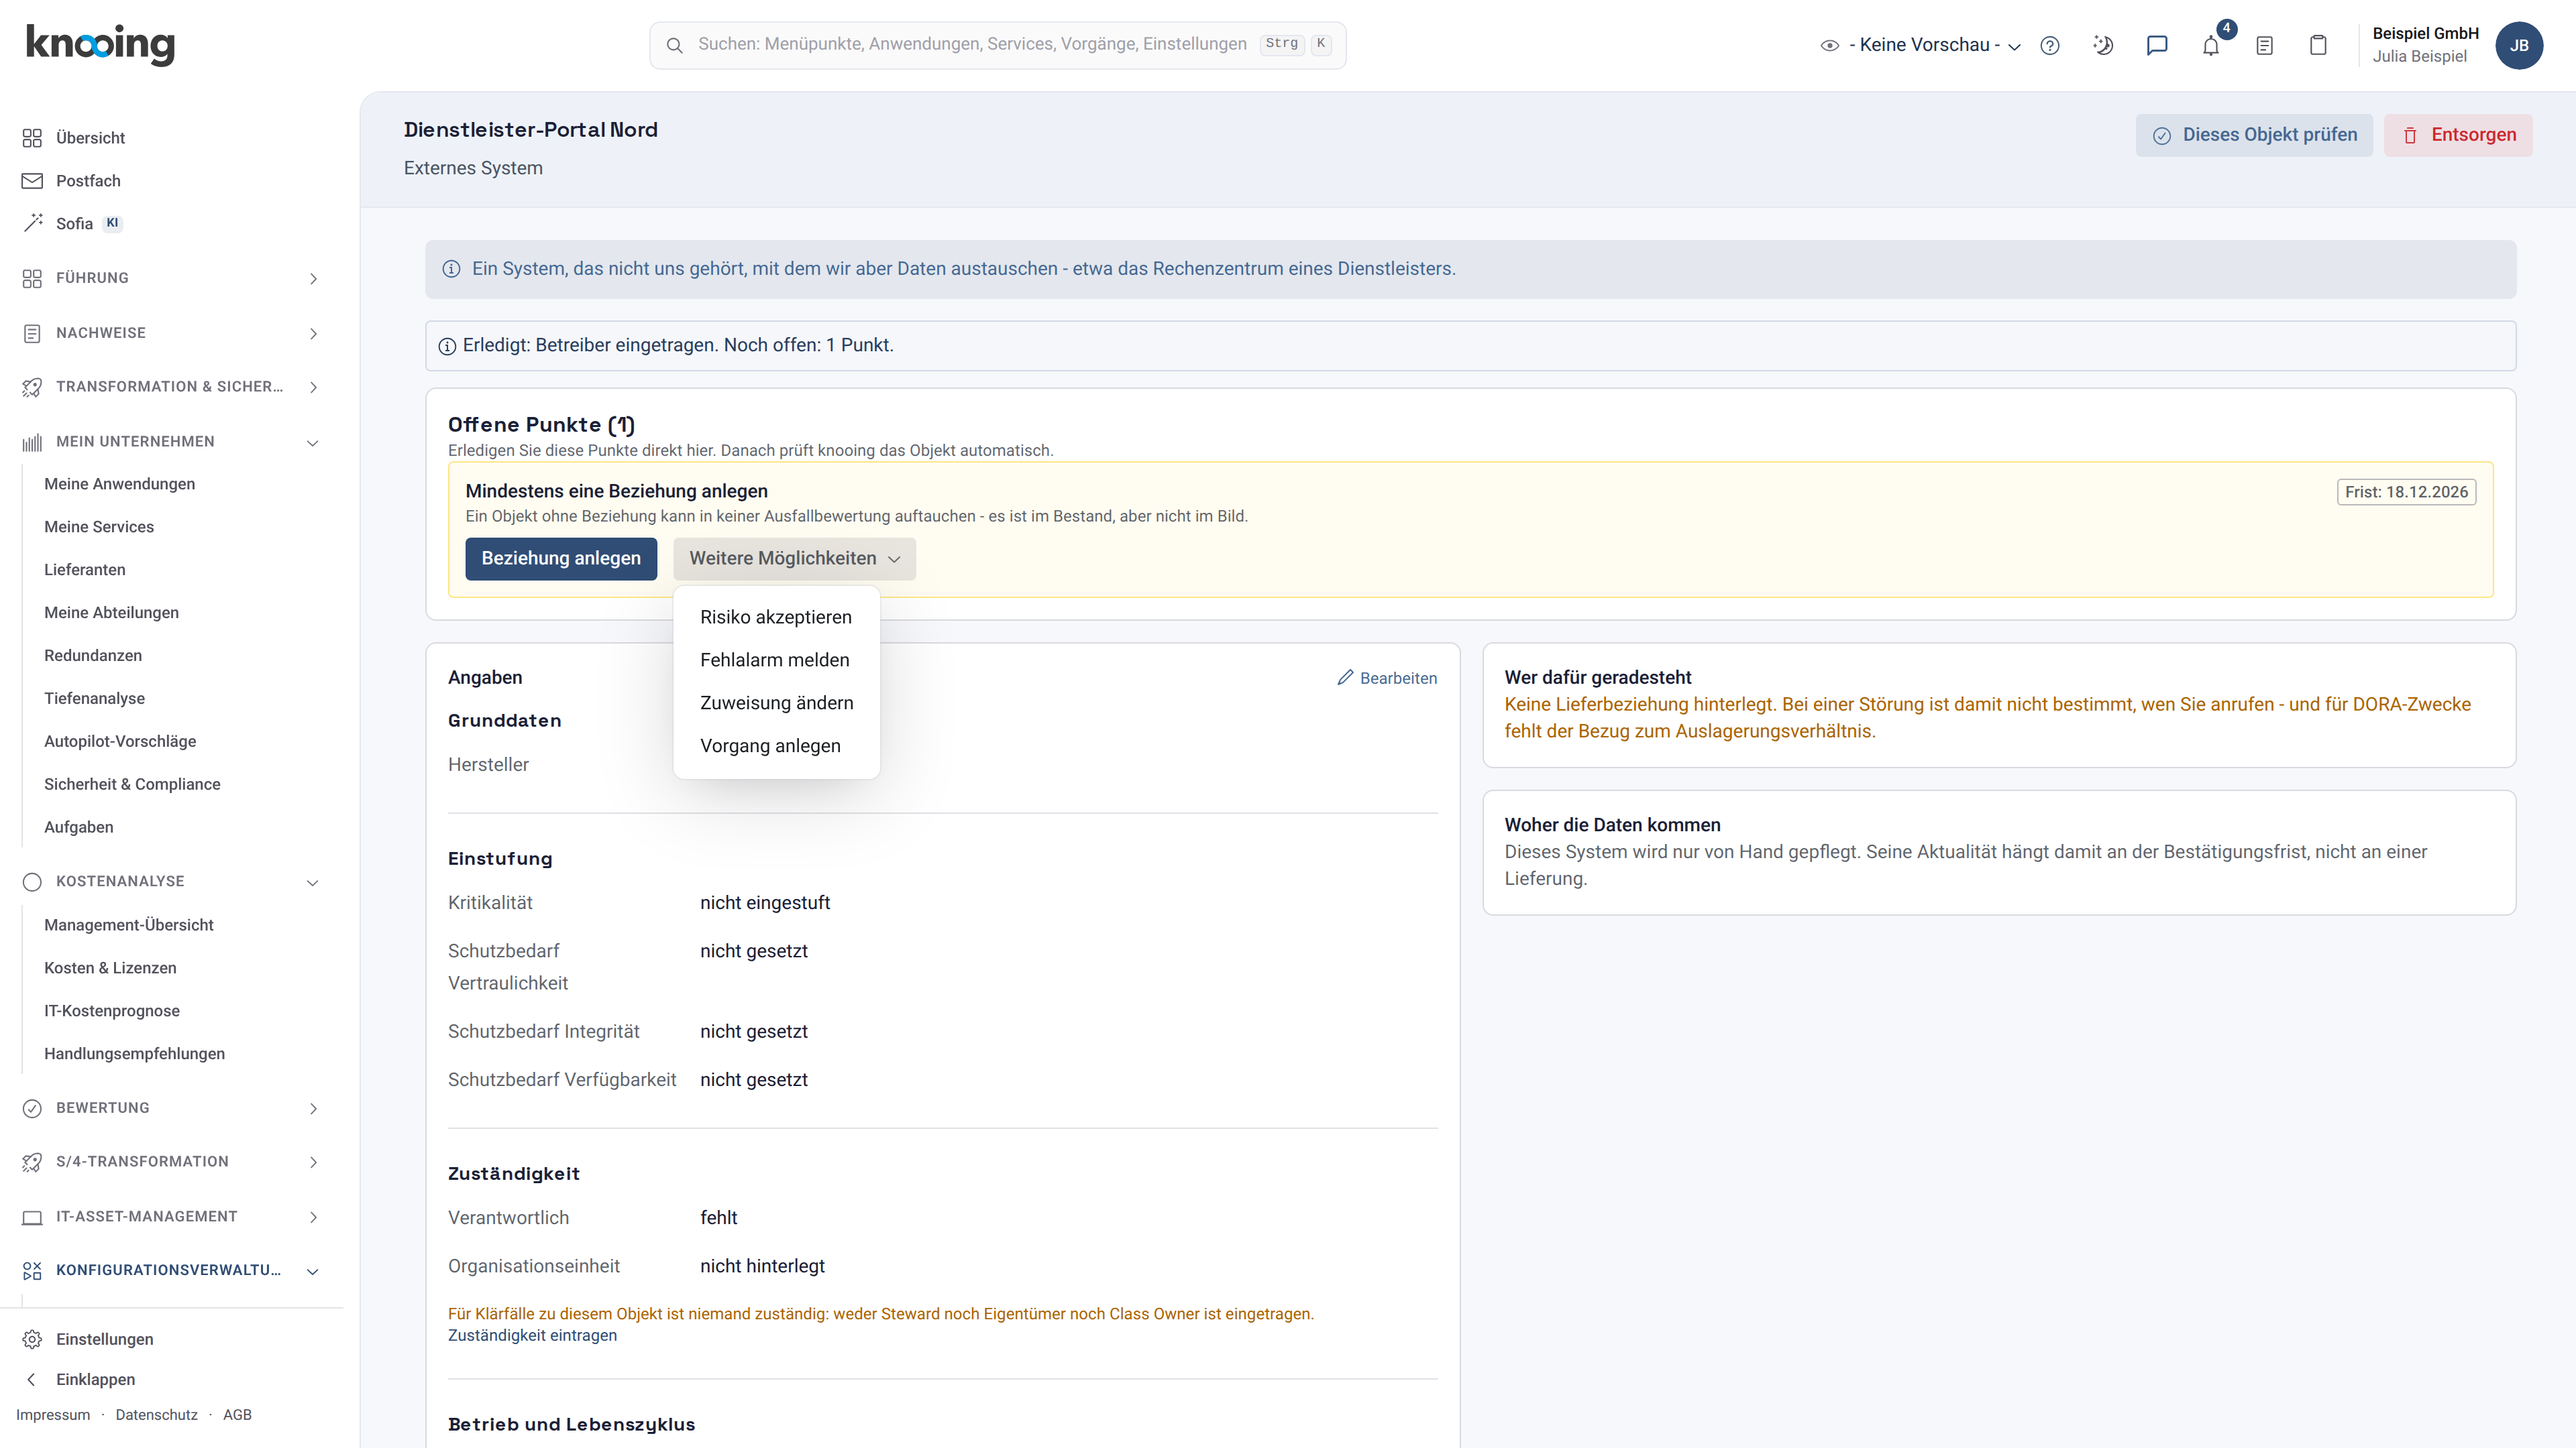Viewport: 2576px width, 1448px height.
Task: Open the chat messages icon
Action: tap(2157, 45)
